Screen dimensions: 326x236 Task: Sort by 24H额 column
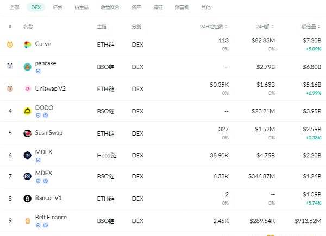tap(266, 26)
